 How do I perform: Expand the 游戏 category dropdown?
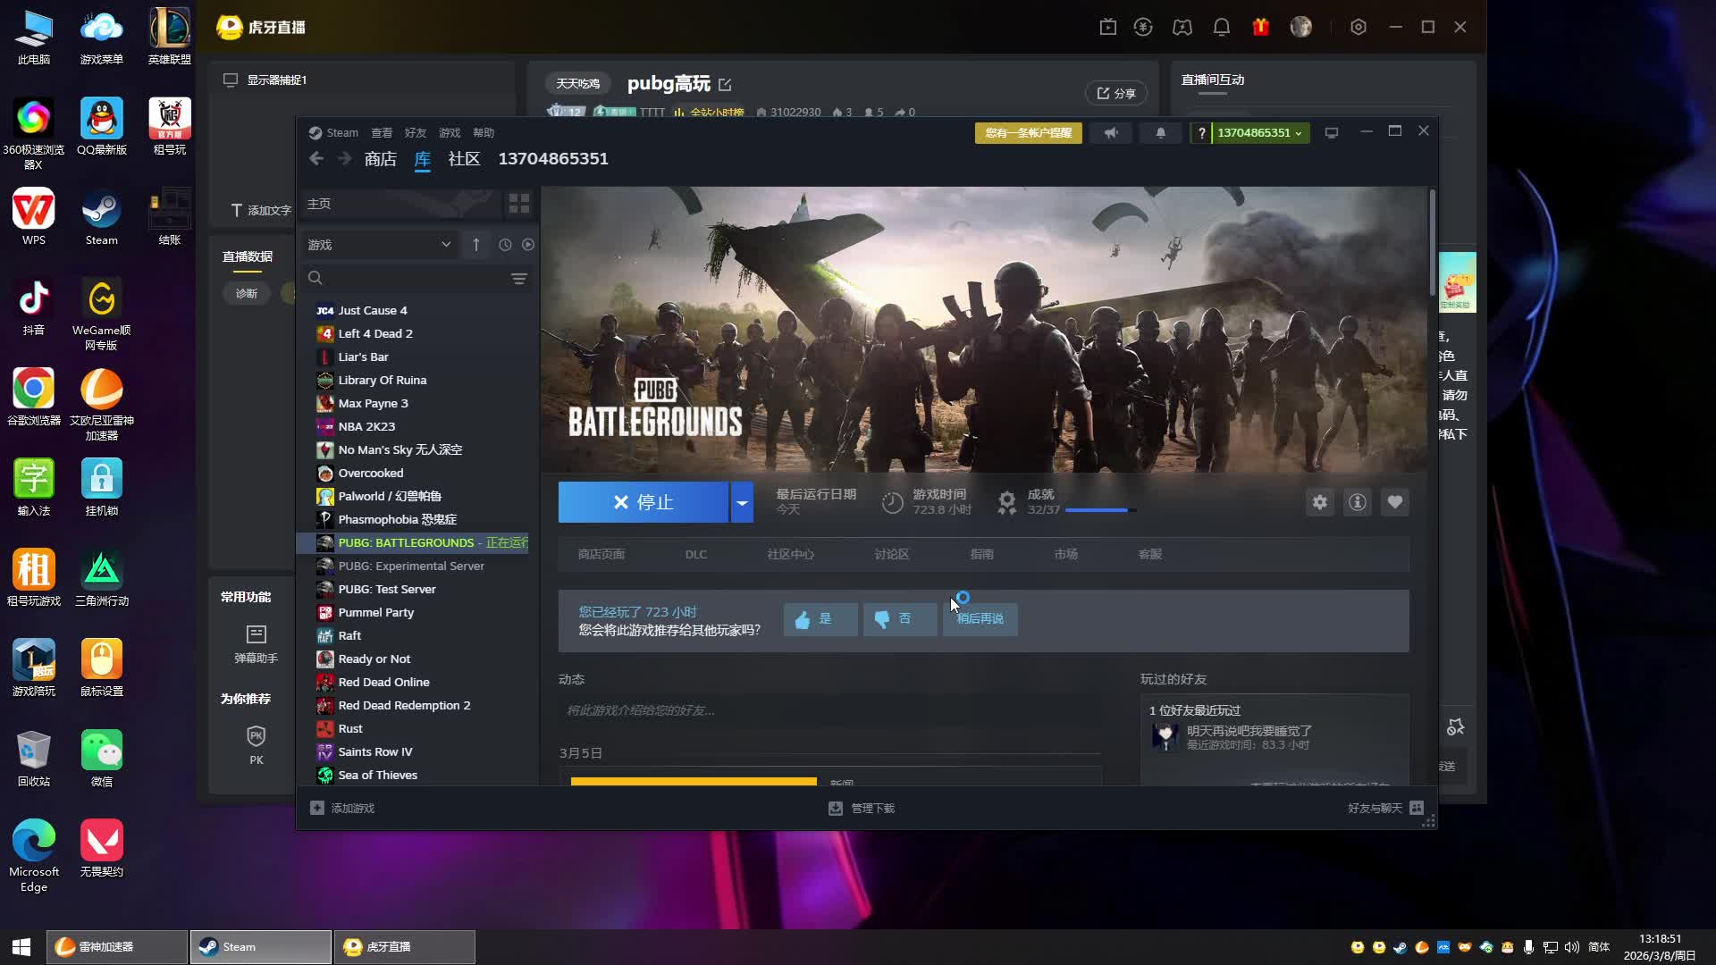click(x=445, y=245)
